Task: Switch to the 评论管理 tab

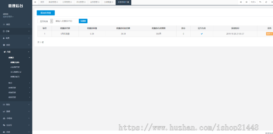Action: [x=80, y=2]
